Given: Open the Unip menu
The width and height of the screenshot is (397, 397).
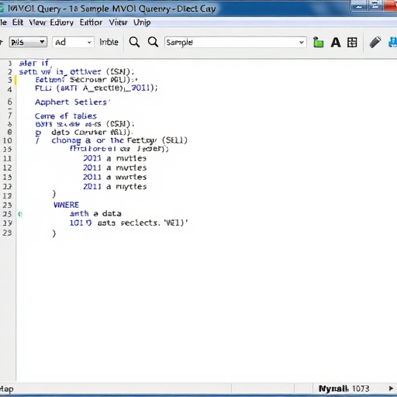Looking at the screenshot, I should pos(142,22).
